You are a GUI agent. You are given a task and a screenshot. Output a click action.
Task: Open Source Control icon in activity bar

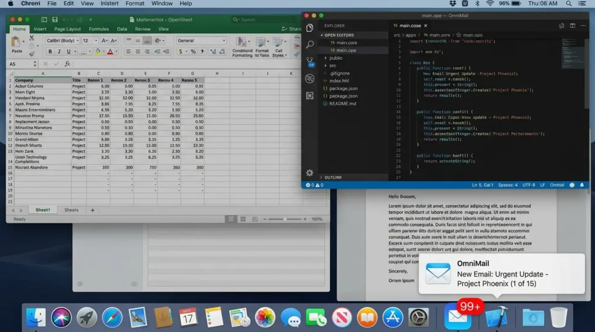point(310,62)
